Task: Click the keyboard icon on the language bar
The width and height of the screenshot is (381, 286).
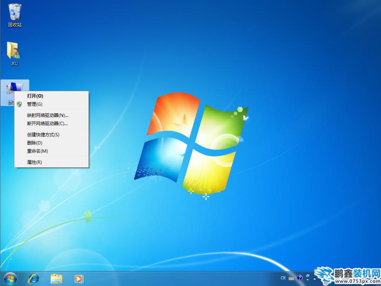Action: pos(291,278)
